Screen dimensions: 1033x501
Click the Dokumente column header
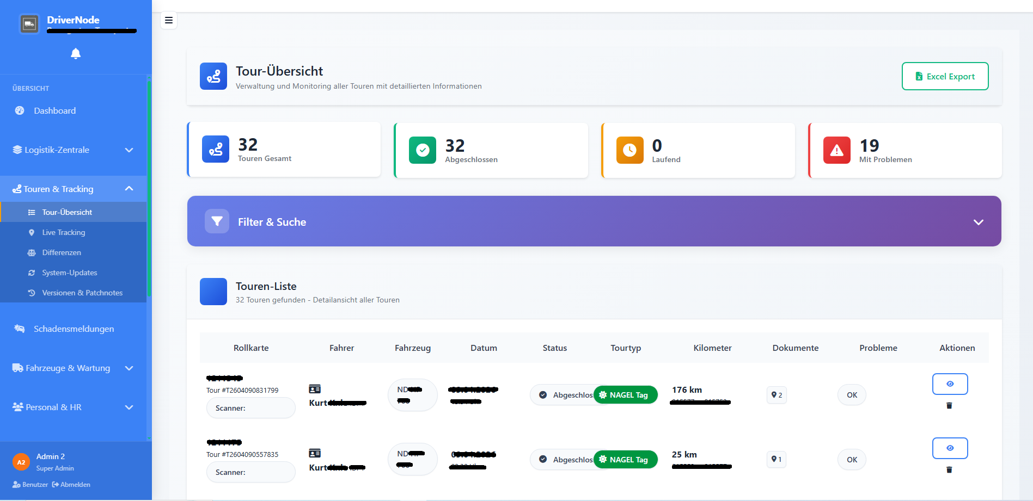point(796,348)
